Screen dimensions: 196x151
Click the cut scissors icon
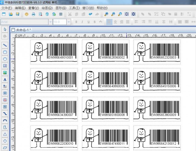(70, 14)
